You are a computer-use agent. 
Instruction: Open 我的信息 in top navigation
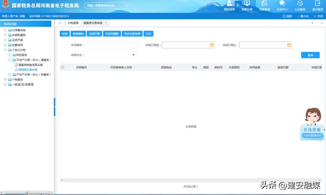(229, 6)
